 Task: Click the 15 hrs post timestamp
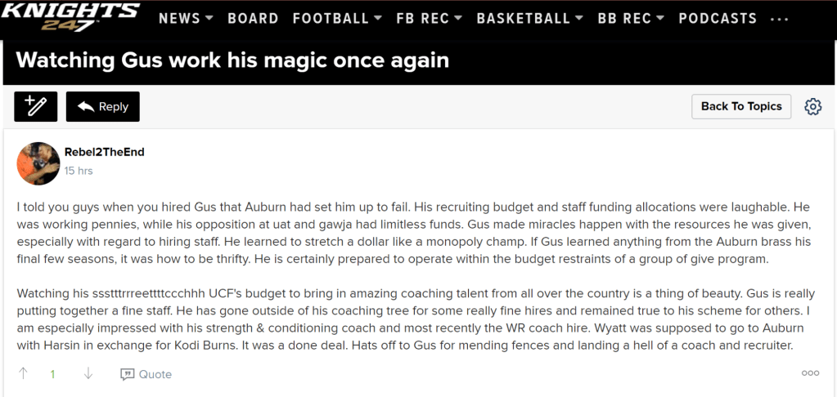(x=79, y=171)
